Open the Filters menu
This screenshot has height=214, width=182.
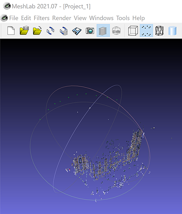point(41,18)
